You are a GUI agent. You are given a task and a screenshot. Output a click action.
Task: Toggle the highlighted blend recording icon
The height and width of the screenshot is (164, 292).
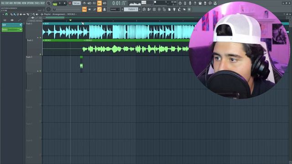pyautogui.click(x=99, y=3)
